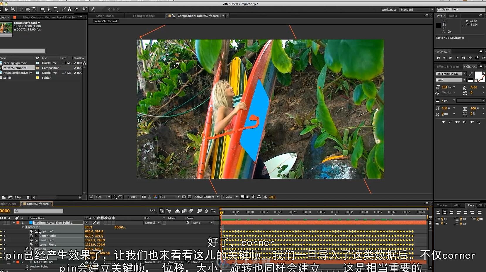
Task: Toggle Faux Bold in Character panel
Action: 443,122
